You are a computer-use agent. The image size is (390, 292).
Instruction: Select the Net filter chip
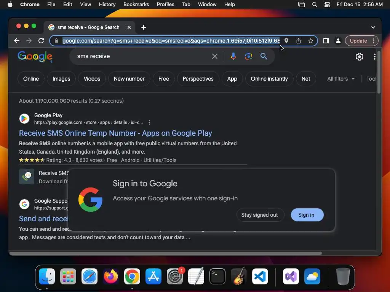click(x=306, y=79)
